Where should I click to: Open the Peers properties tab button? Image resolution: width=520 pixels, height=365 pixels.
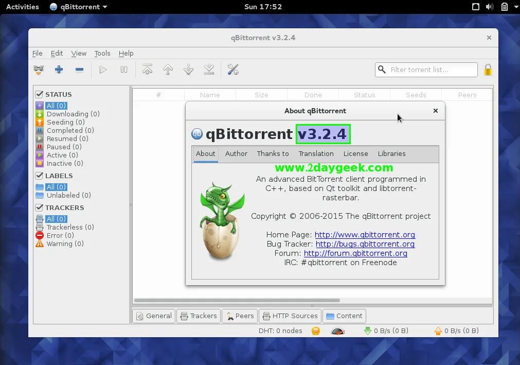(x=240, y=316)
